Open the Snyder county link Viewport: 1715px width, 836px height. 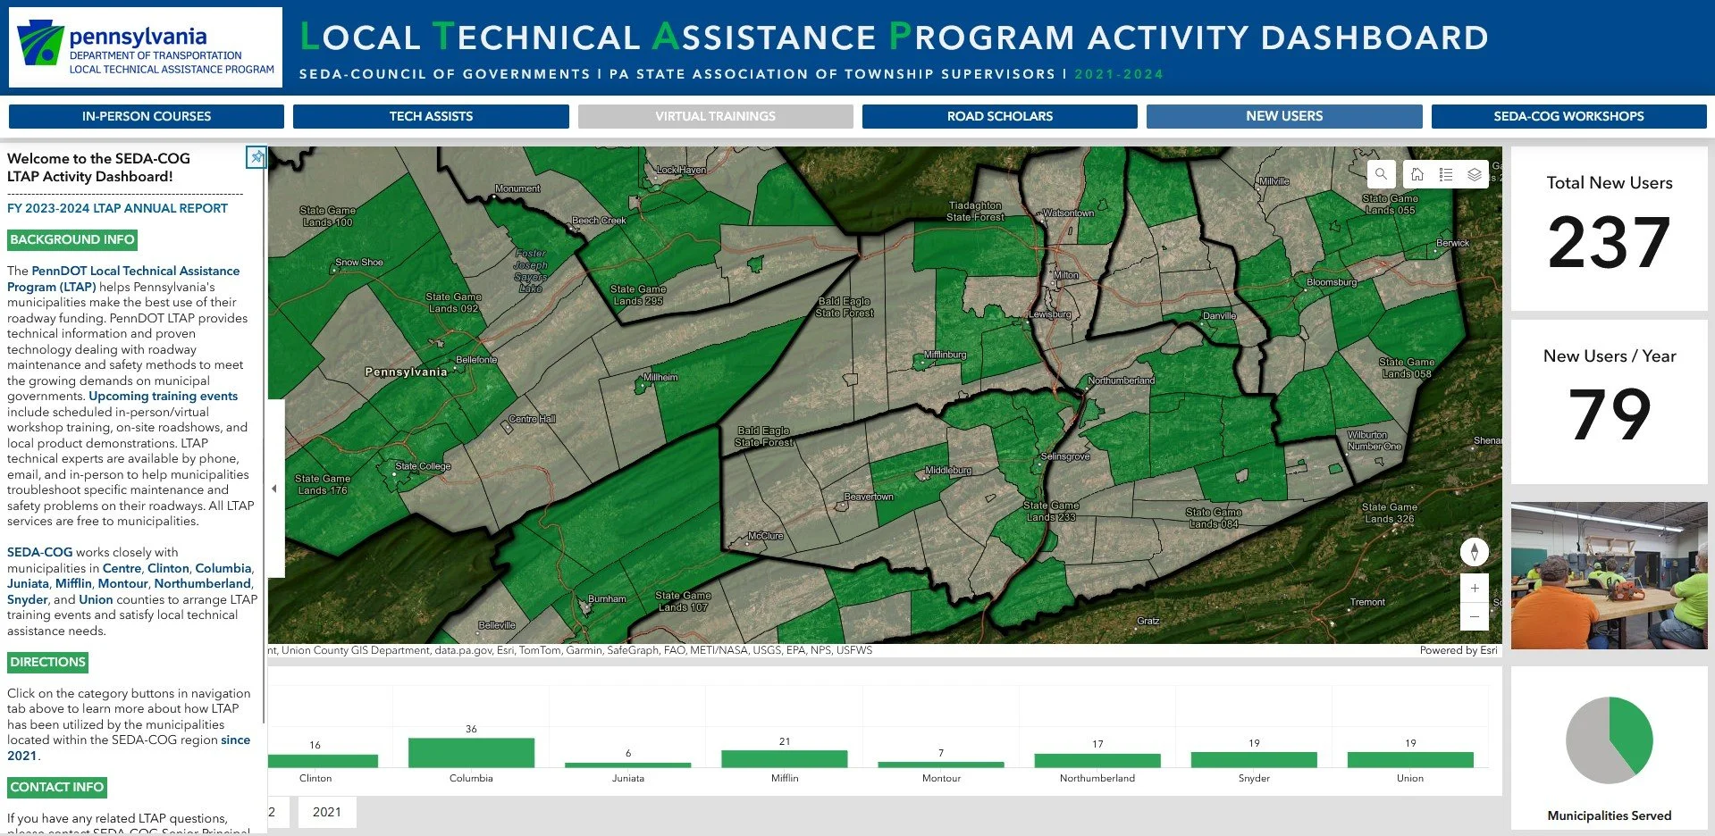(x=27, y=599)
